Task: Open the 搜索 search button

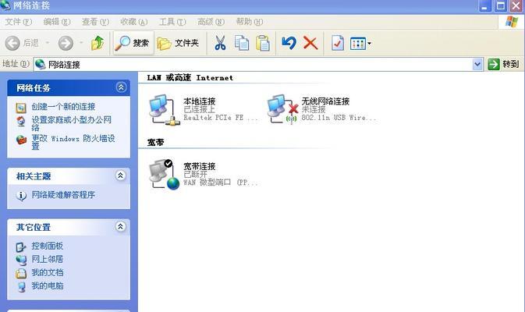Action: [133, 43]
